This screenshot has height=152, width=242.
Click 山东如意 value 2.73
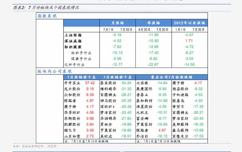tap(90, 136)
